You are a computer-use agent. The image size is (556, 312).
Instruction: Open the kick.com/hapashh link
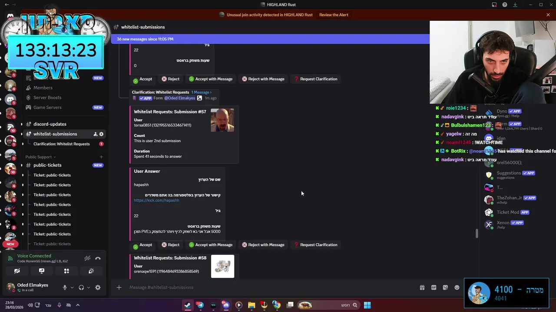pos(156,200)
